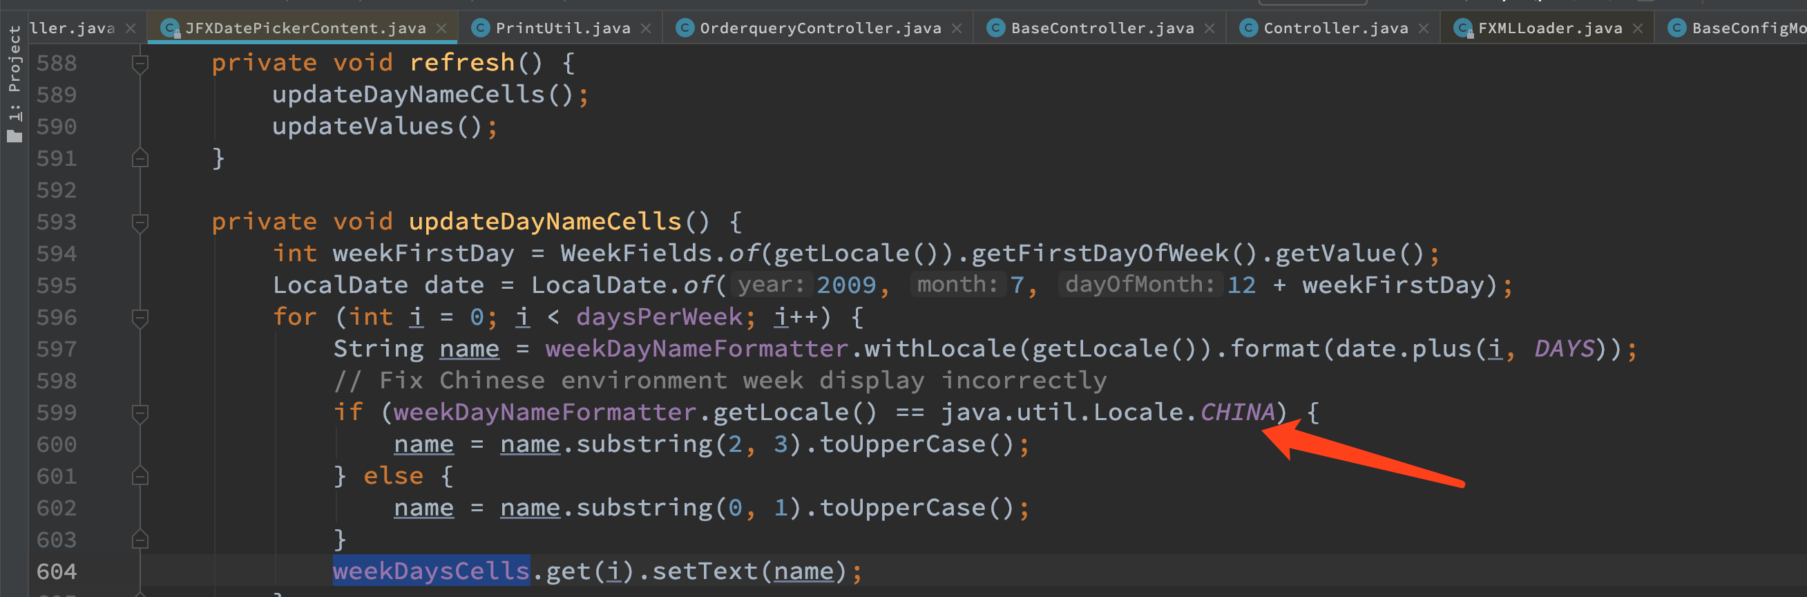This screenshot has width=1807, height=597.
Task: Close the PrintUtil.java tab
Action: [646, 29]
